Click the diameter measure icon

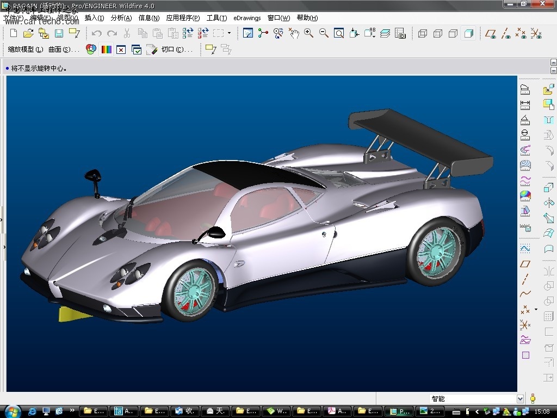(525, 135)
